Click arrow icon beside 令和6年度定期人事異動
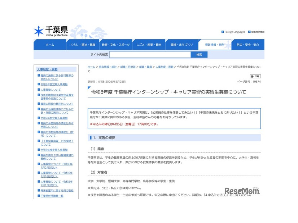Viewport: 298px width, 223px height. [39, 150]
